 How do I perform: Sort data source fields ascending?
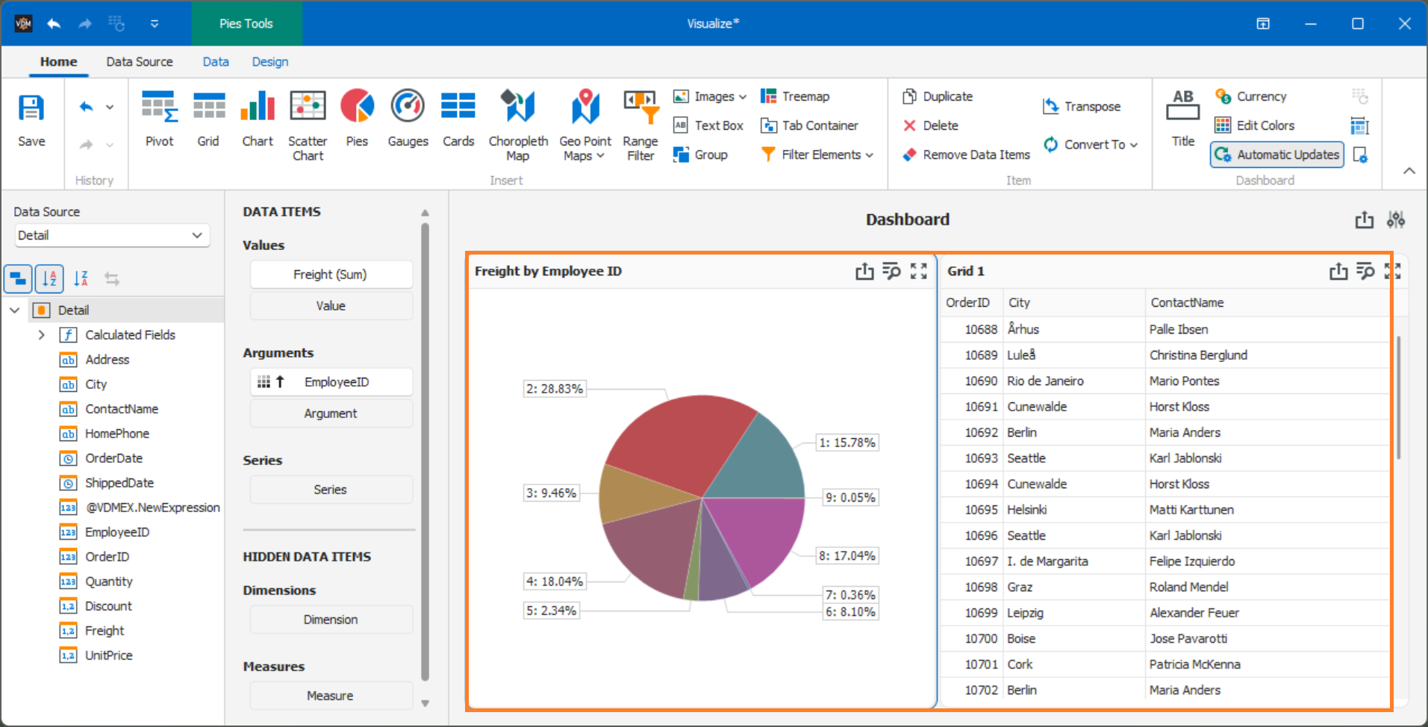coord(49,278)
